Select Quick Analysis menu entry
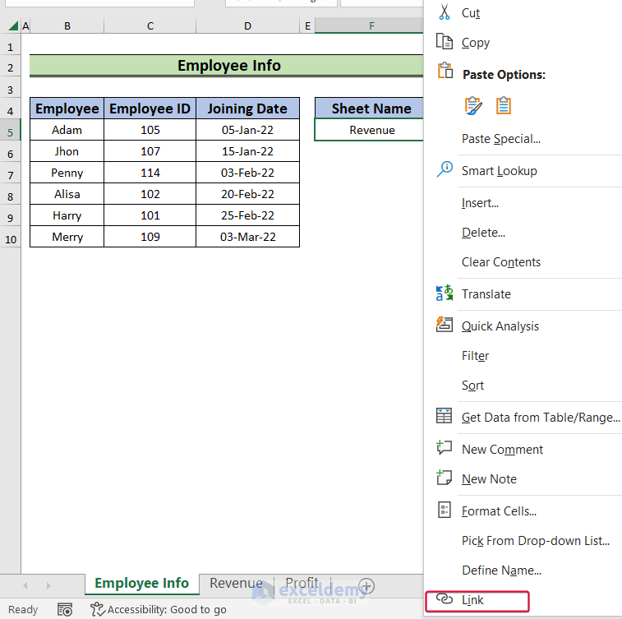Viewport: 622px width, 619px height. pos(500,326)
